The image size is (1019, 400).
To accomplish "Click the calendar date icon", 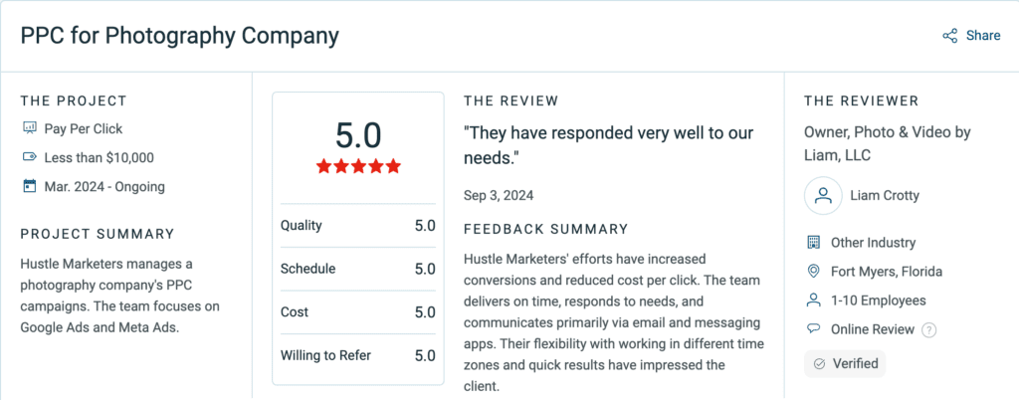I will click(29, 186).
